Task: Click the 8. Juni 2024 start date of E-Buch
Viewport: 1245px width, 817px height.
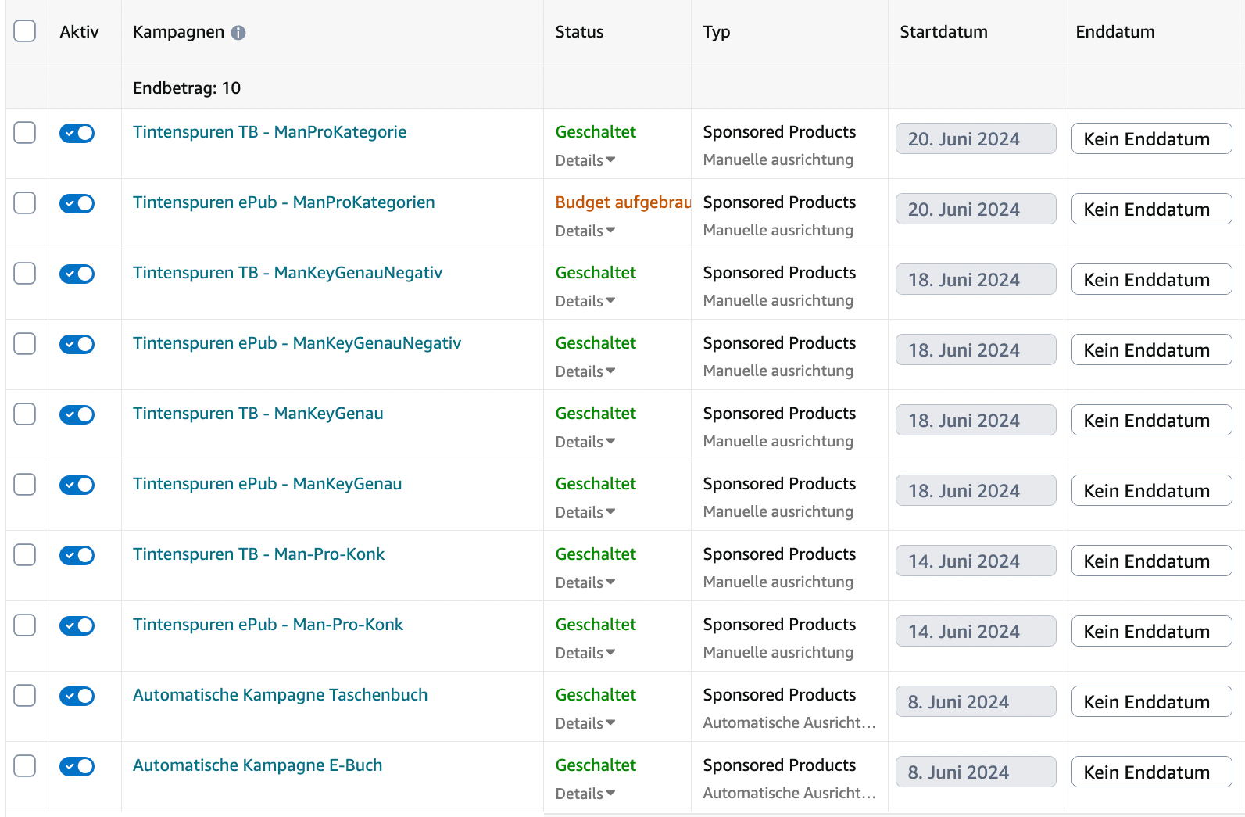Action: click(x=975, y=772)
